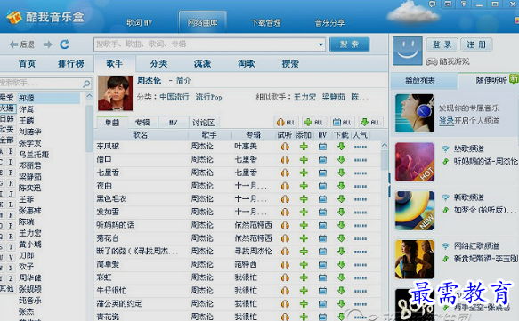Click the 登录 button
519x321 pixels.
click(442, 44)
